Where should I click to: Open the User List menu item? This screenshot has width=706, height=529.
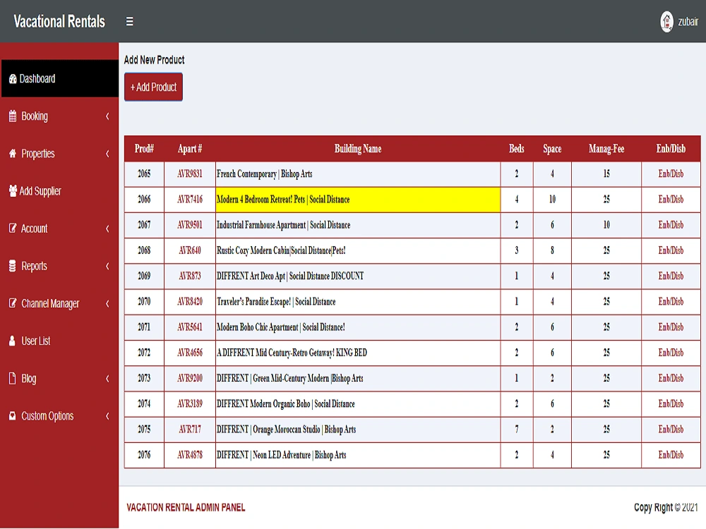(x=59, y=341)
